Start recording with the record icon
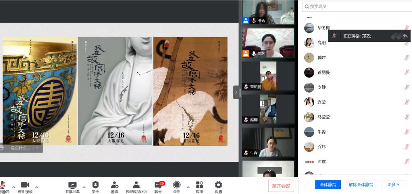This screenshot has width=412, height=194. coord(177,185)
